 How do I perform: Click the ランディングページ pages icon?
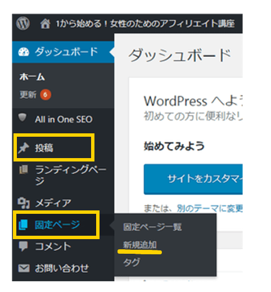pyautogui.click(x=24, y=169)
